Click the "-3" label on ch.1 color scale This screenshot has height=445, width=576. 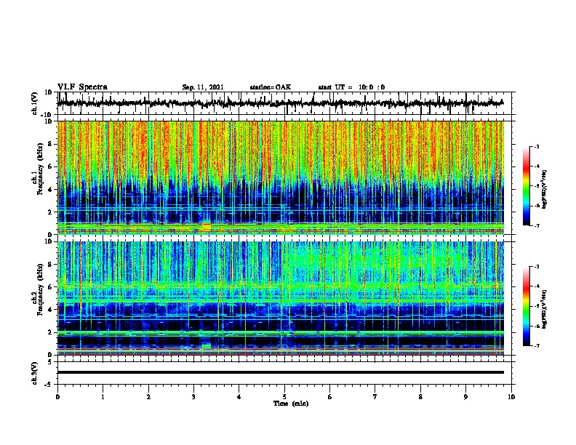[536, 146]
